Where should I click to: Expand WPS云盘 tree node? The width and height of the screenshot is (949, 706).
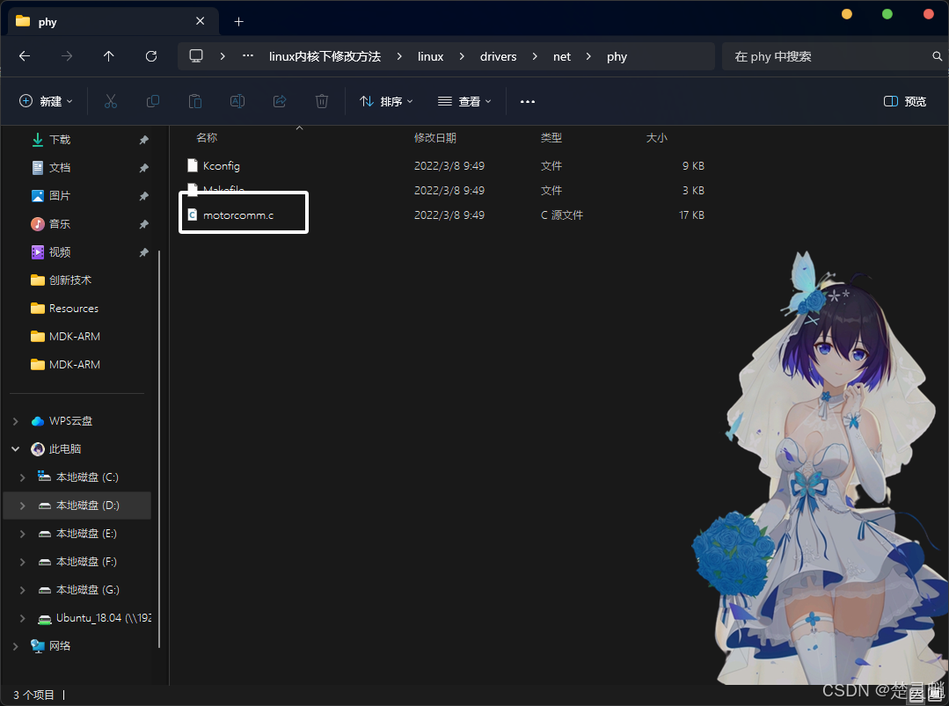(16, 421)
